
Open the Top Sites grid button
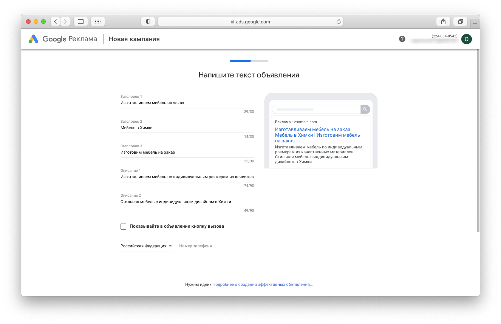click(97, 22)
